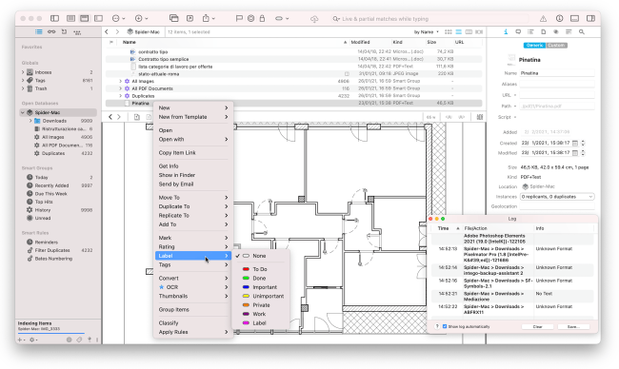
Task: Open the Share toolbar button
Action: (x=208, y=18)
